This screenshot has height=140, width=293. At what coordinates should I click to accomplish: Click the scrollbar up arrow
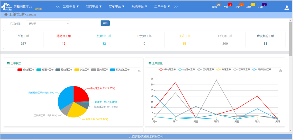coord(290,20)
